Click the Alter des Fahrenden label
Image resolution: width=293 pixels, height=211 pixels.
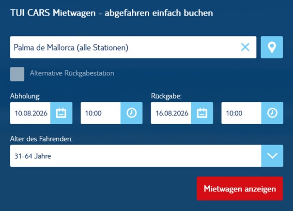click(x=41, y=139)
